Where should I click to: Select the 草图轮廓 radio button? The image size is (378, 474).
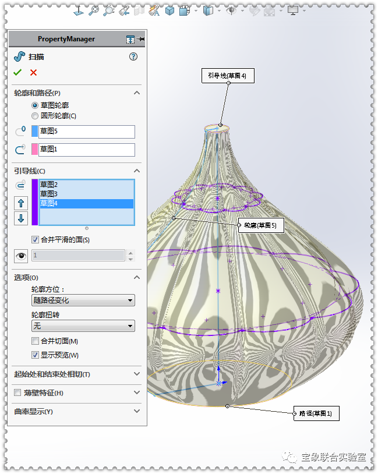click(x=35, y=105)
